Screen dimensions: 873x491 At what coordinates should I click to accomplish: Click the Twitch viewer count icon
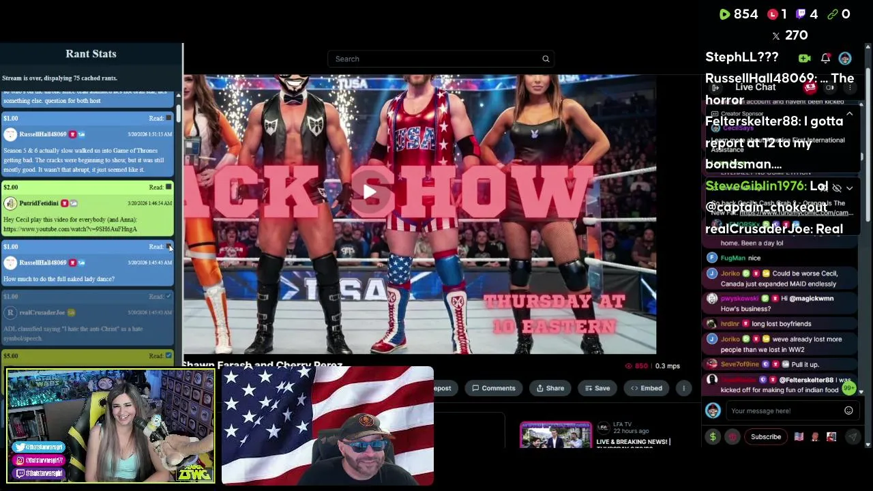802,14
